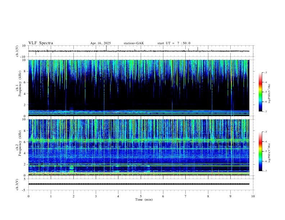Click time axis tick label '0'
This screenshot has width=285, height=220.
[x=28, y=196]
